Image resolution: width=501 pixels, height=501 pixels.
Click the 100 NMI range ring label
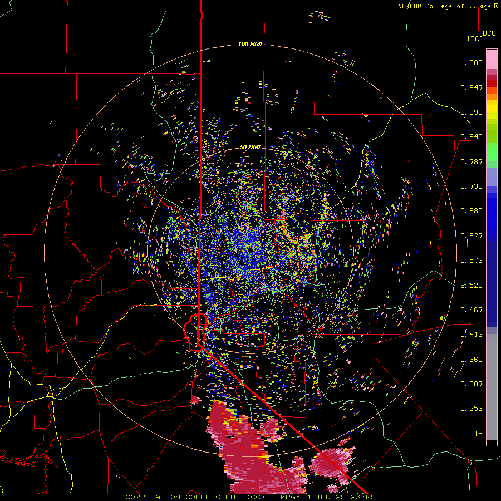[x=250, y=44]
